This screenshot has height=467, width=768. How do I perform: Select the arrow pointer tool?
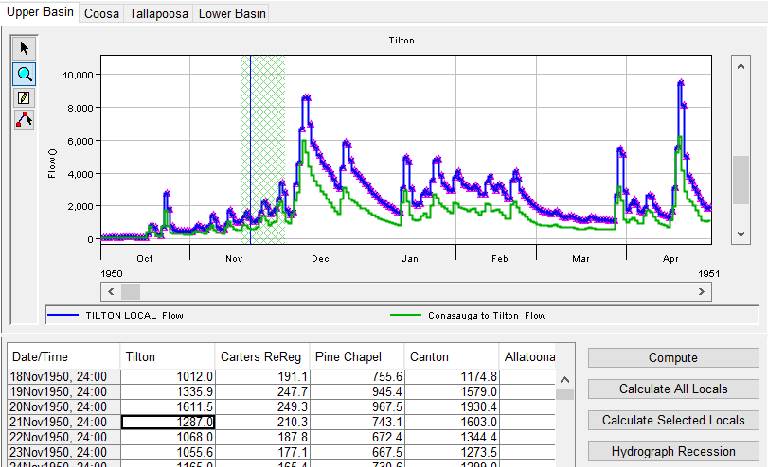(25, 49)
